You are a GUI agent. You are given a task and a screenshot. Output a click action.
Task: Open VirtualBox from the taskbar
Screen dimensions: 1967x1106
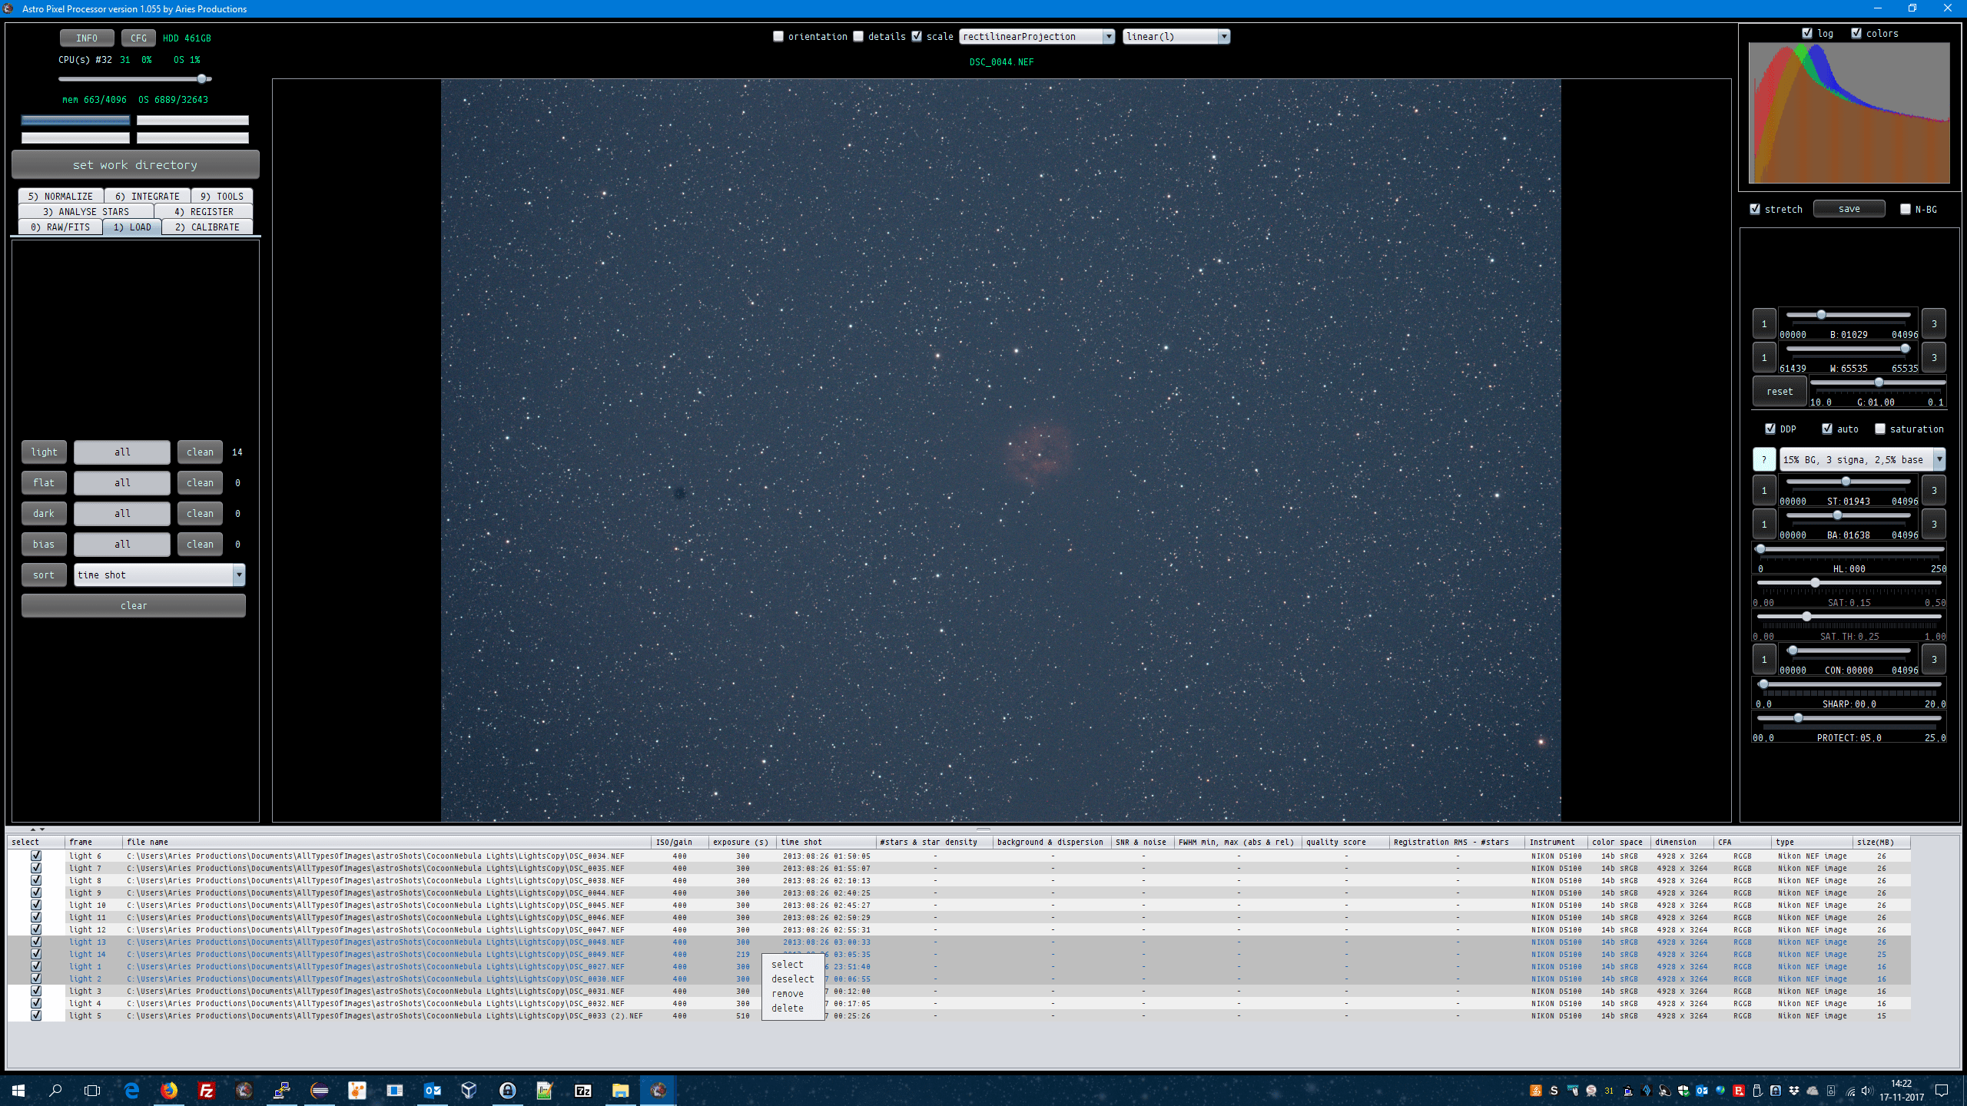pos(469,1090)
